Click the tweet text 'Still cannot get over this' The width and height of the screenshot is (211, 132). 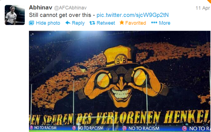pyautogui.click(x=60, y=15)
